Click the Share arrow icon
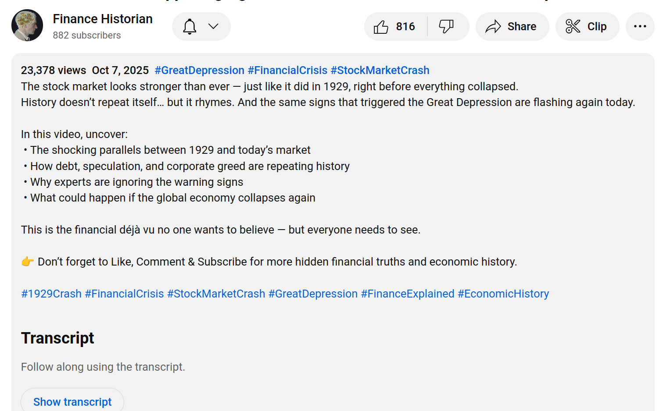Viewport: 667px width, 411px height. click(x=493, y=27)
